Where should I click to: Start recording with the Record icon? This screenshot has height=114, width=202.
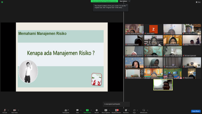pos(97,110)
